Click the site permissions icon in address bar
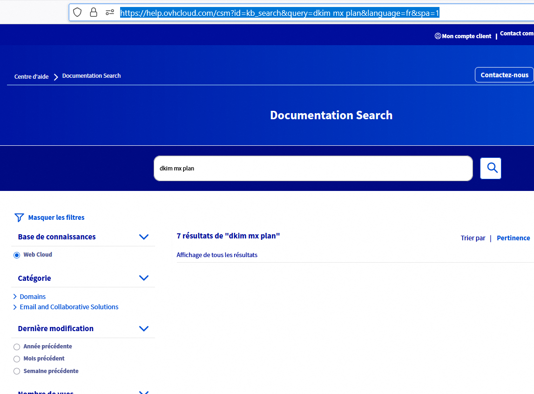 [110, 13]
